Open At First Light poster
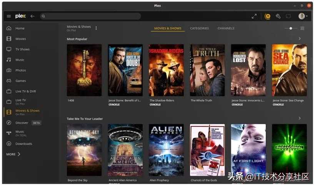The height and width of the screenshot is (186, 315). click(248, 150)
